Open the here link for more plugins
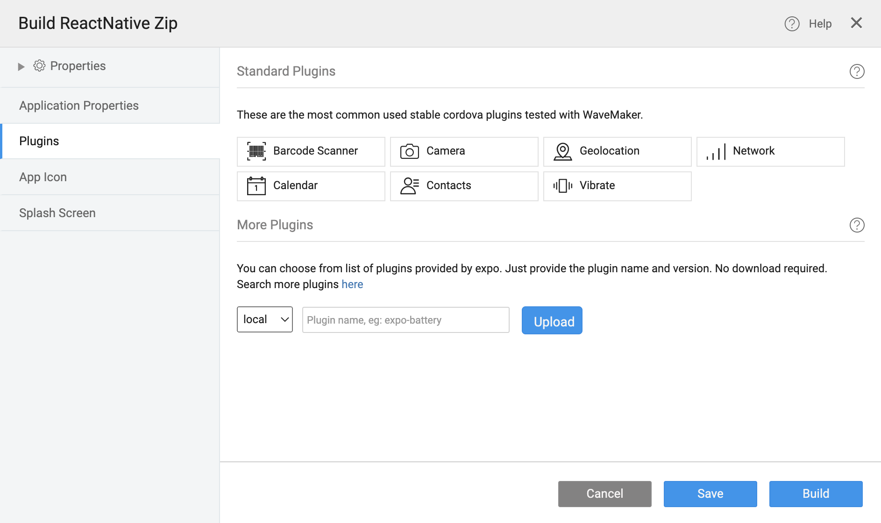881x523 pixels. 352,284
